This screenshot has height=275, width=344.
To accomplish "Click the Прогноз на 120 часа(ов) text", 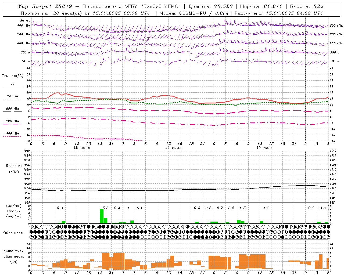I will (x=52, y=13).
